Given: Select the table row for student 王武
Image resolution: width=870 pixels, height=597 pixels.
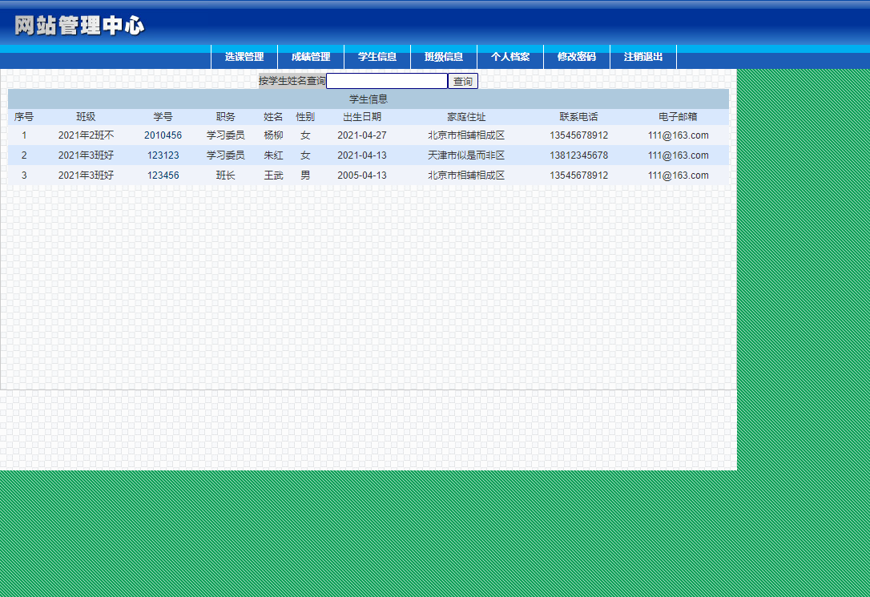Looking at the screenshot, I should coord(272,175).
